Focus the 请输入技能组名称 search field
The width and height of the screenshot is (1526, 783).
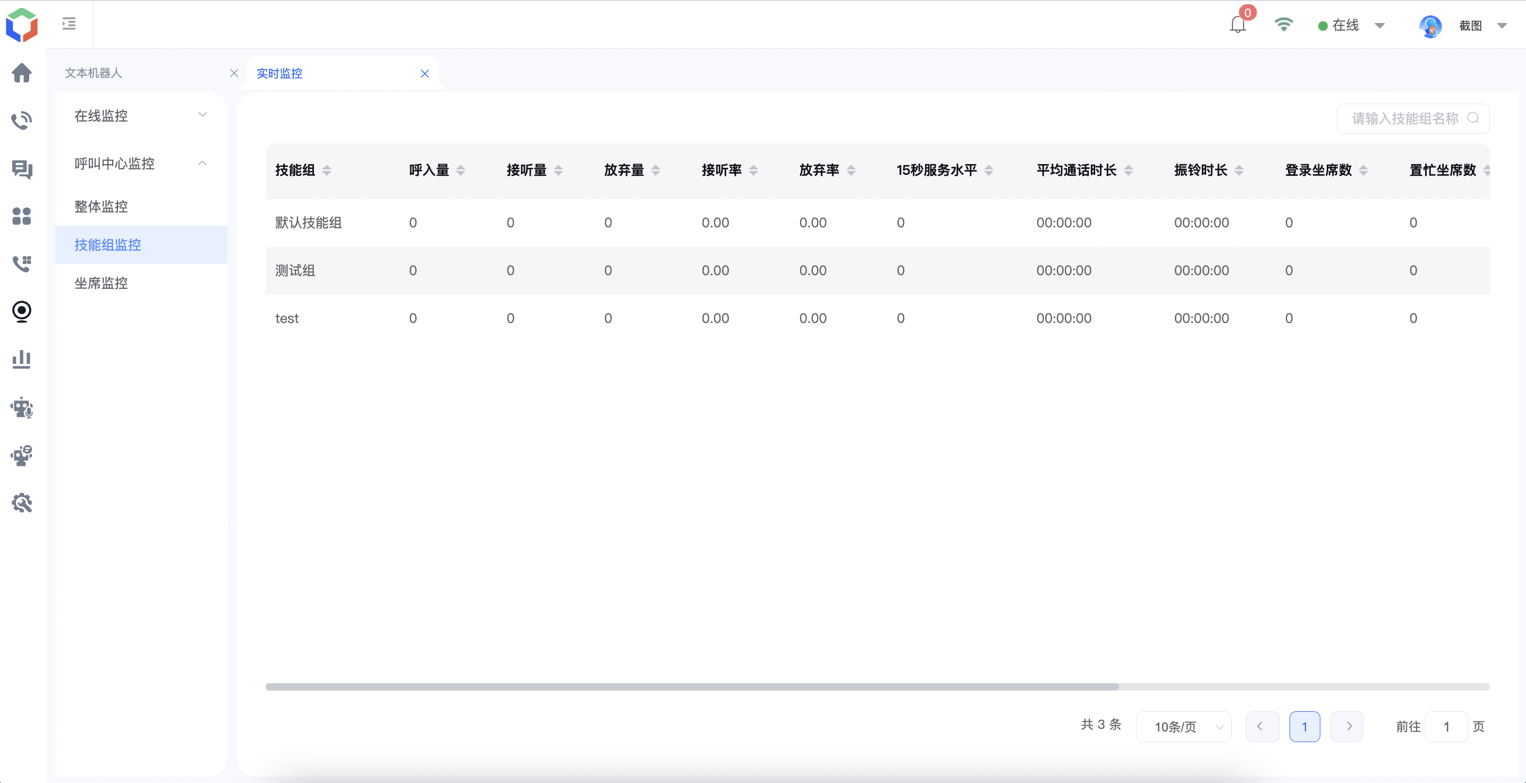pyautogui.click(x=1413, y=118)
